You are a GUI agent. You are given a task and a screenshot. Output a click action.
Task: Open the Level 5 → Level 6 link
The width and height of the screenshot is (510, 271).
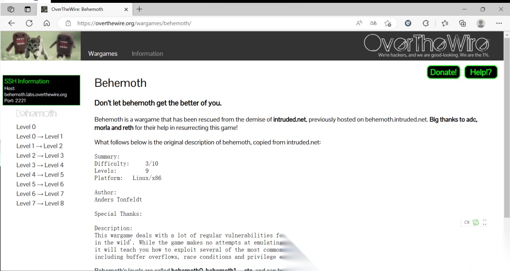pyautogui.click(x=40, y=184)
